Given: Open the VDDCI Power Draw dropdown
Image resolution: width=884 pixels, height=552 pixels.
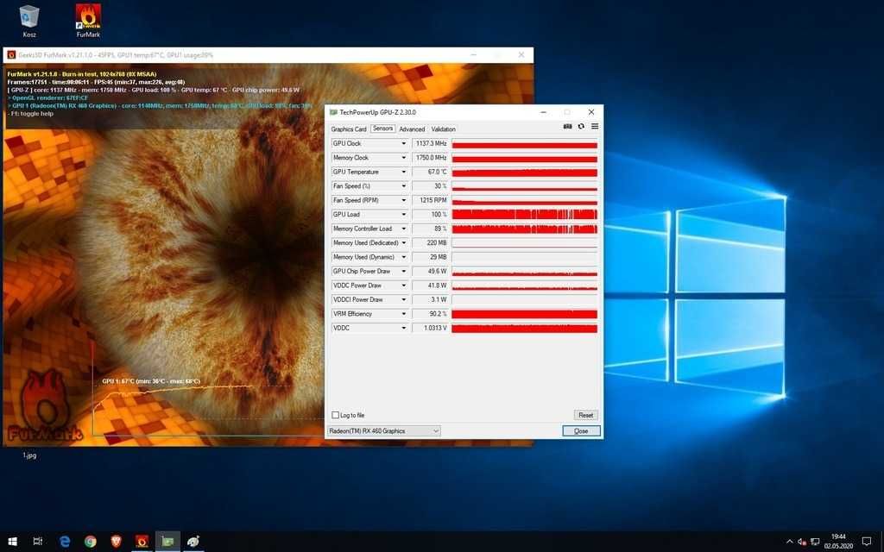Looking at the screenshot, I should (x=404, y=299).
